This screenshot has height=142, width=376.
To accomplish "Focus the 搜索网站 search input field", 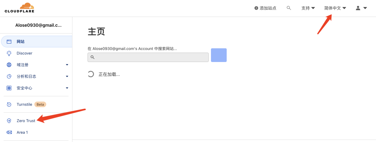I will (148, 57).
